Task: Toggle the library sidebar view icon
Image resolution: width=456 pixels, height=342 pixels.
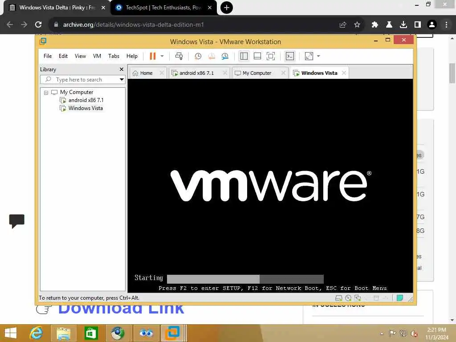Action: (244, 56)
